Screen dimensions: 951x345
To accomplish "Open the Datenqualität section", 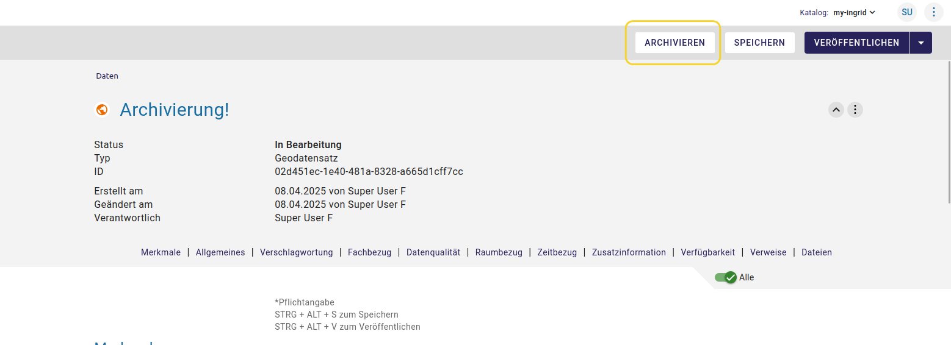I will pos(433,252).
